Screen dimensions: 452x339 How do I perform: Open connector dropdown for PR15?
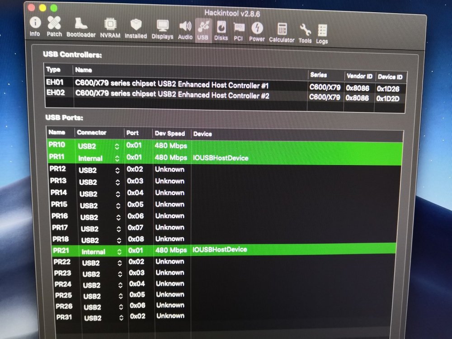click(x=118, y=206)
